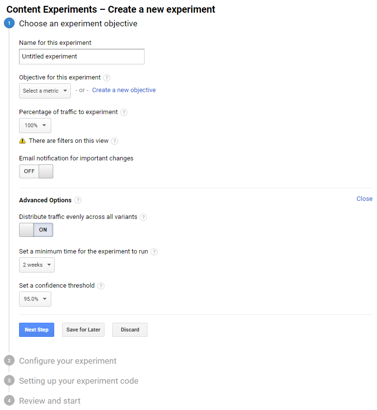Open help for confidence threshold
The height and width of the screenshot is (410, 377).
(x=101, y=285)
